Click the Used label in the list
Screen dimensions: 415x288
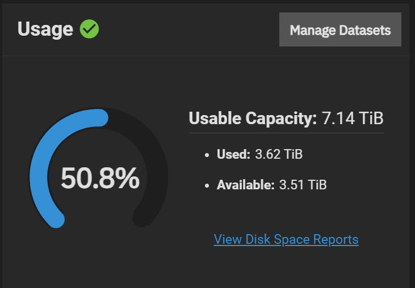pos(233,154)
